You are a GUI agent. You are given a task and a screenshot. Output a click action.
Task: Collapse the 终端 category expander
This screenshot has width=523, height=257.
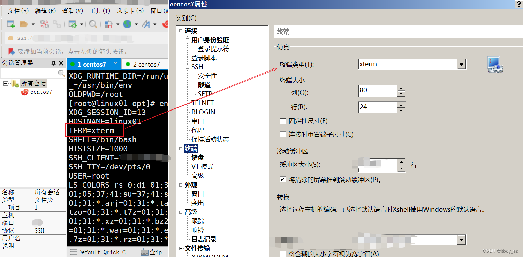point(181,149)
